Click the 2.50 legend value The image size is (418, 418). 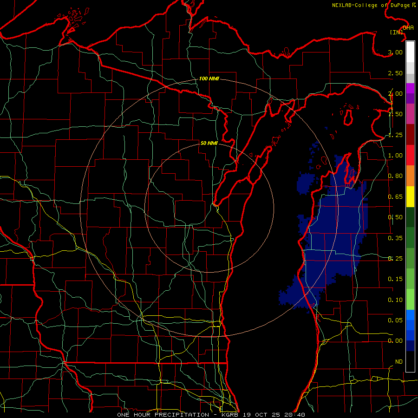[395, 73]
